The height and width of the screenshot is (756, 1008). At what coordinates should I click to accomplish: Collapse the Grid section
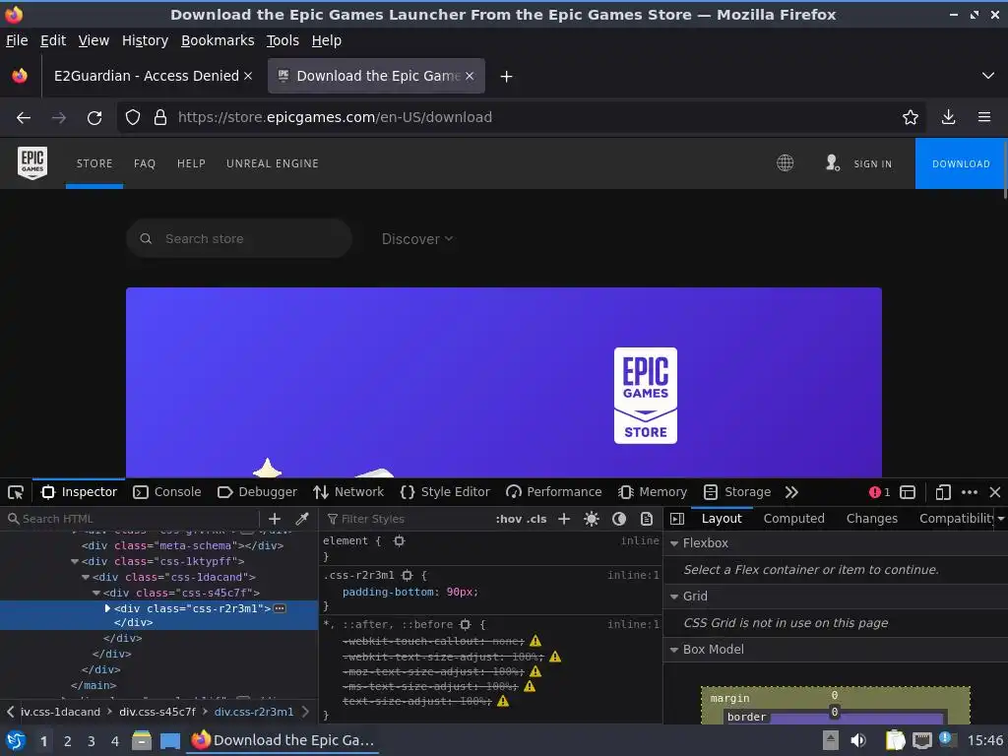tap(674, 597)
